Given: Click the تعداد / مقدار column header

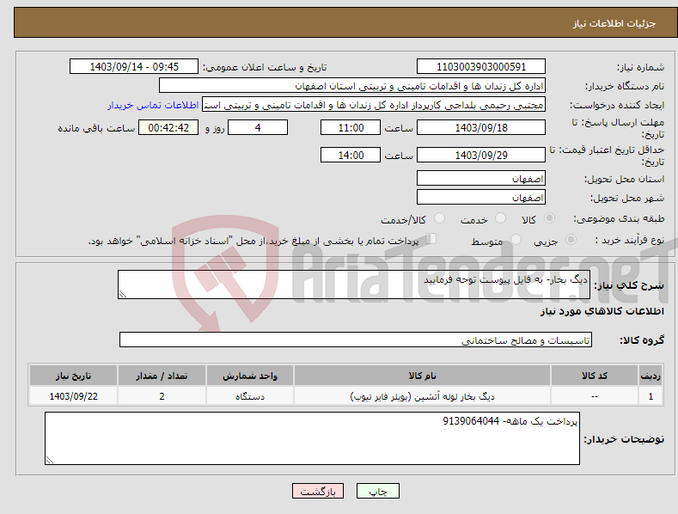Looking at the screenshot, I should 162,376.
